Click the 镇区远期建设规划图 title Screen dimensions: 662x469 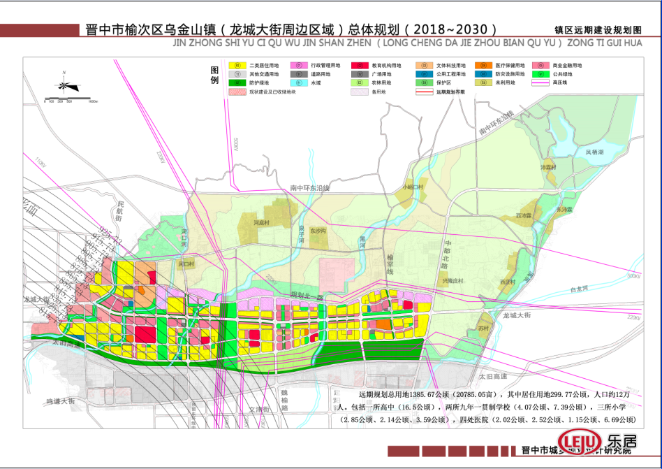click(x=598, y=30)
